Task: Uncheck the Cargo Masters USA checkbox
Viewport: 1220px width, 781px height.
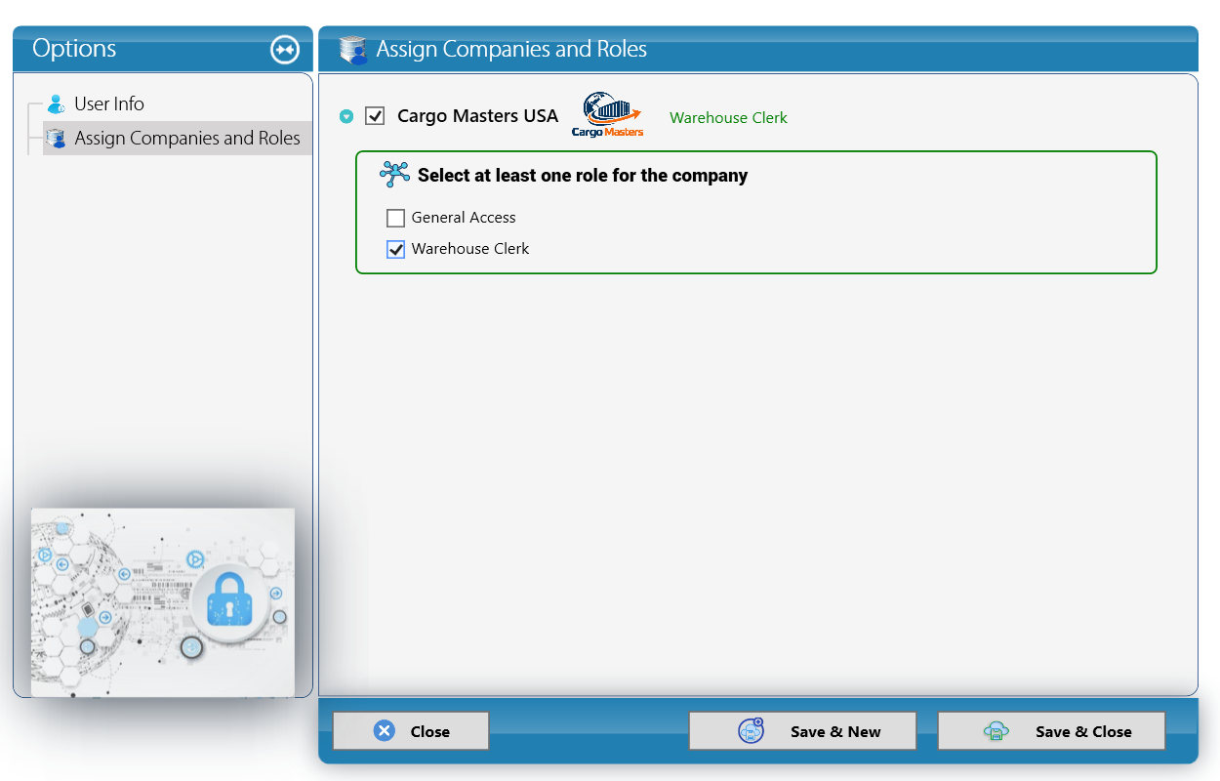Action: coord(375,116)
